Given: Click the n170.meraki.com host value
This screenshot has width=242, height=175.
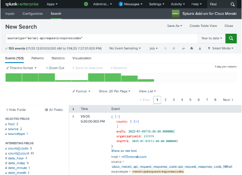Looking at the screenshot, I should coord(134,157).
